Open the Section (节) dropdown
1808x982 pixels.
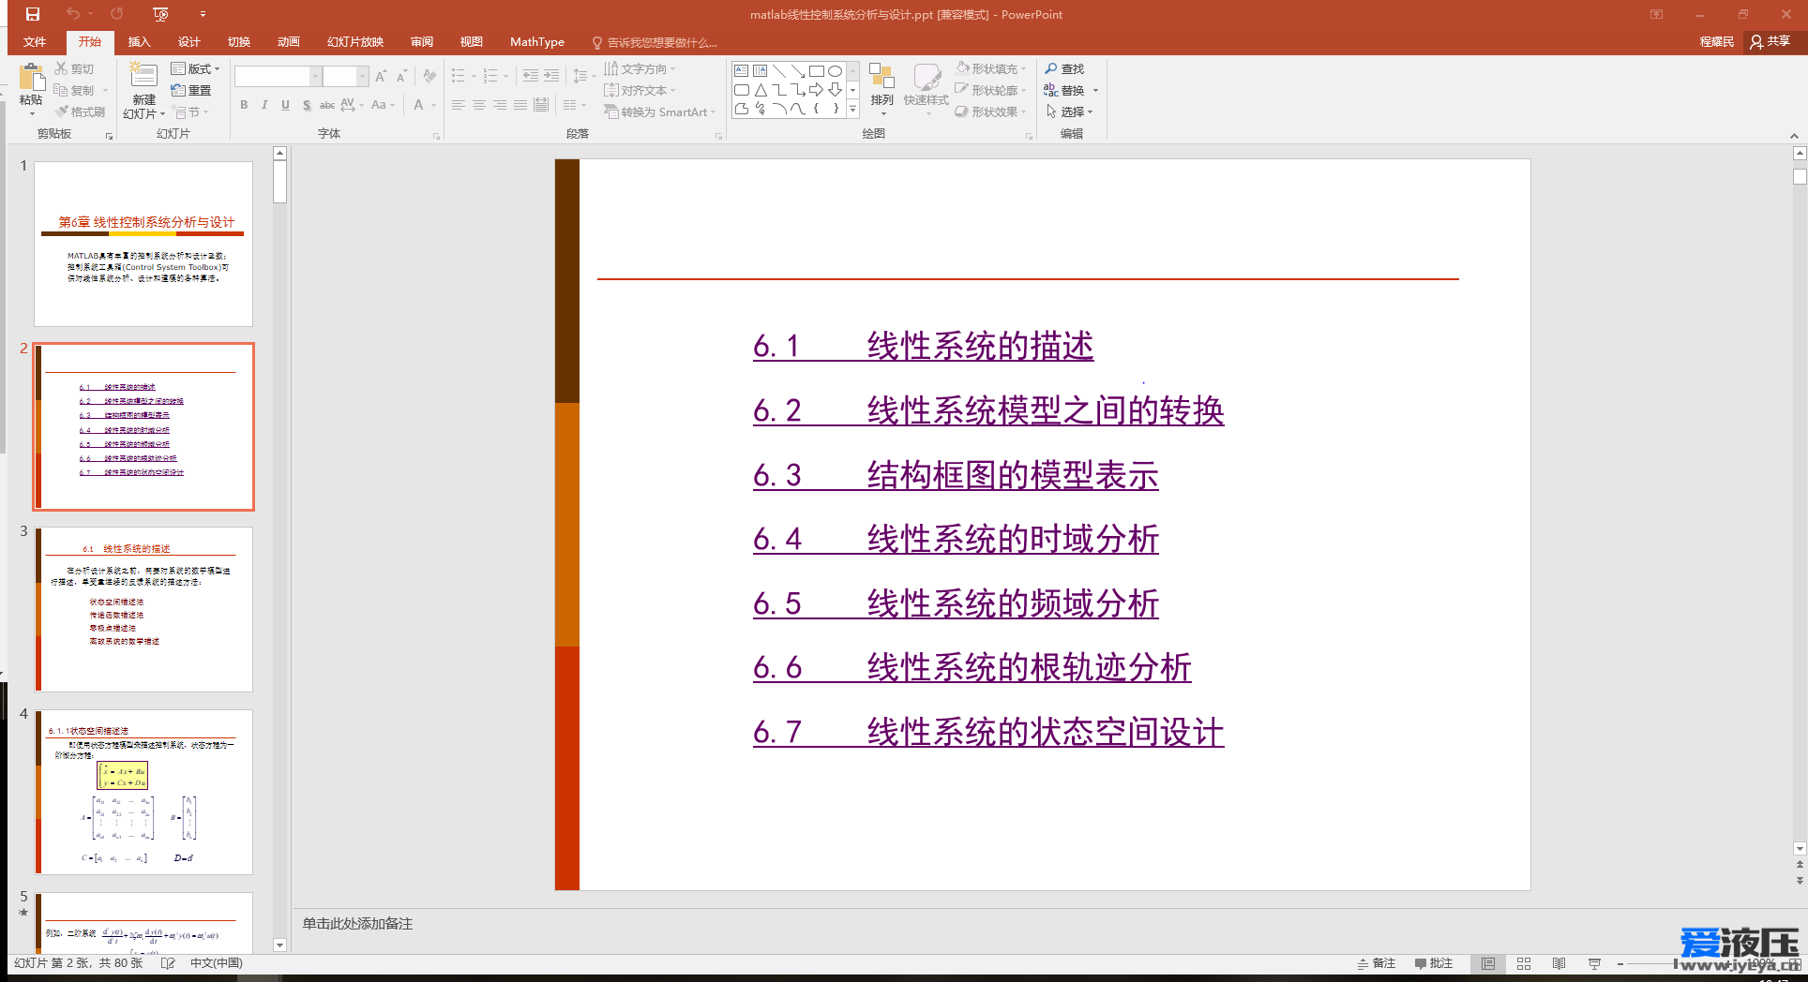pos(191,112)
